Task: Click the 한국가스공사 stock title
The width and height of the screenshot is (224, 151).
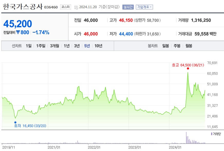Action: click(x=23, y=7)
